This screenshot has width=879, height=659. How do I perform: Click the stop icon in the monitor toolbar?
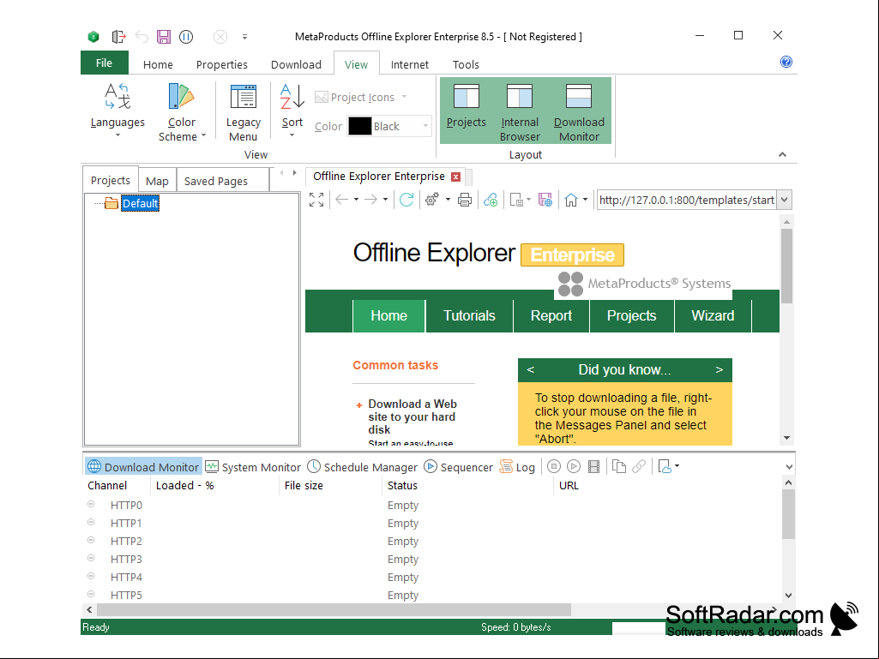point(554,466)
